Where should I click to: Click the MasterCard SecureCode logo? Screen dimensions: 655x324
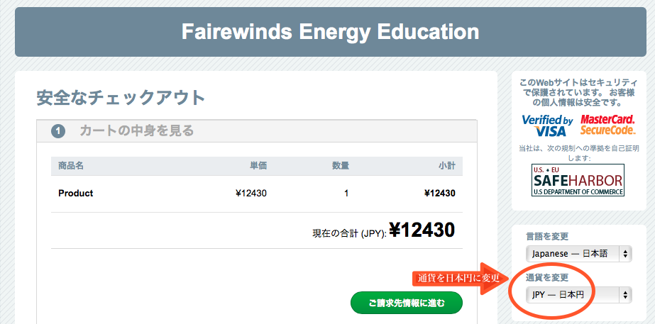click(x=607, y=125)
